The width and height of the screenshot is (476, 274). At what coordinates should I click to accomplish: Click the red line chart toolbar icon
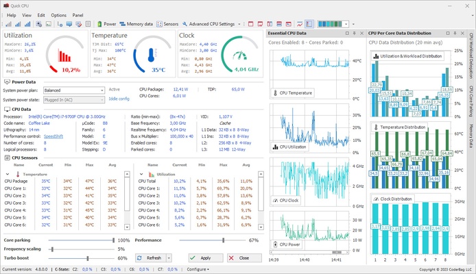(x=300, y=24)
